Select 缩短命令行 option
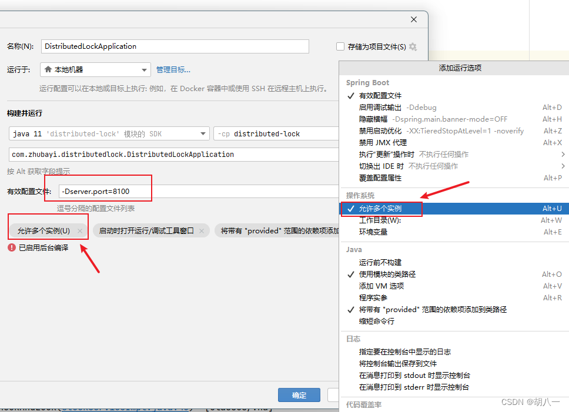This screenshot has height=412, width=569. tap(454, 321)
